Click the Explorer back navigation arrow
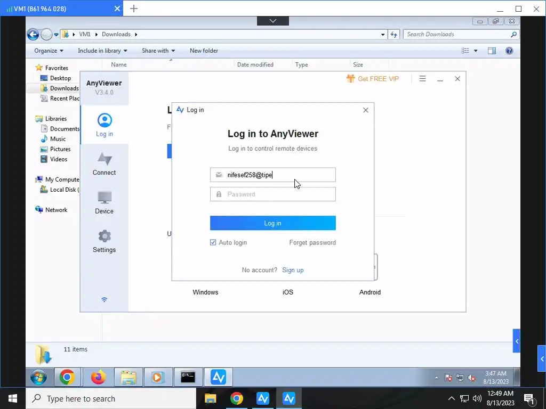This screenshot has width=546, height=409. [x=33, y=35]
